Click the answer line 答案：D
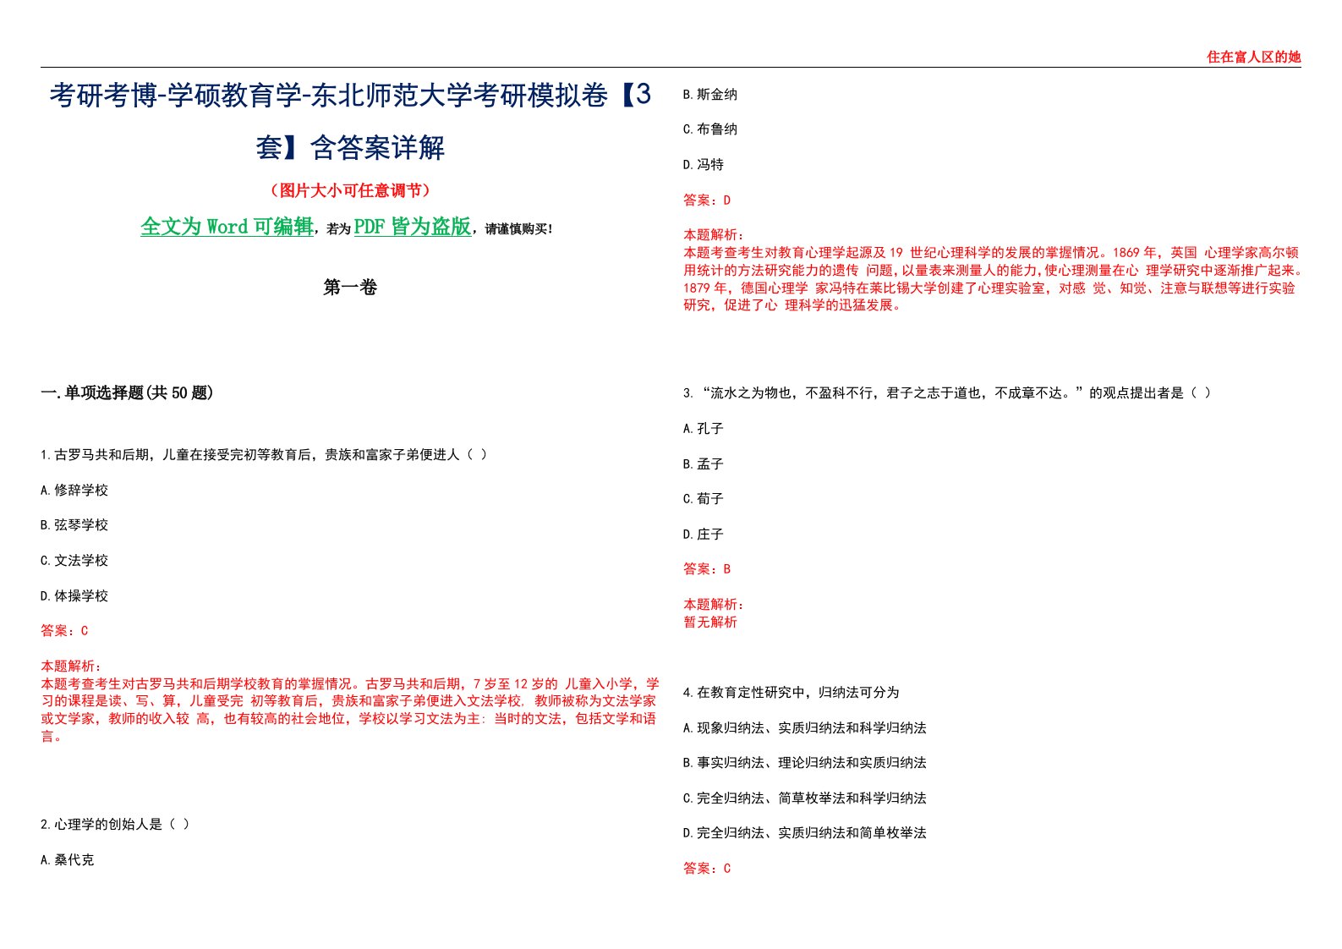The height and width of the screenshot is (949, 1342). pos(707,200)
